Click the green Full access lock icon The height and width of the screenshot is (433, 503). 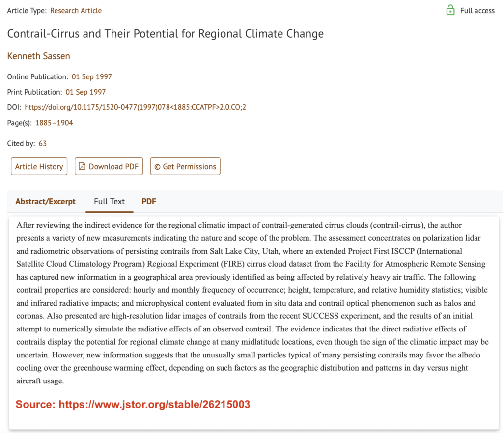click(450, 10)
